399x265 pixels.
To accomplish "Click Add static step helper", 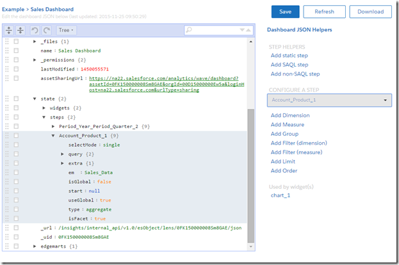I will click(289, 56).
